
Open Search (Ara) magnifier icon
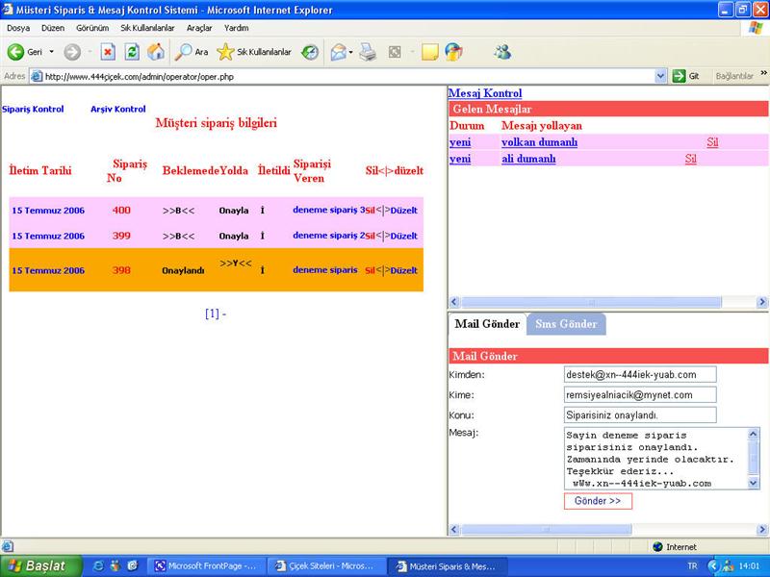(x=184, y=52)
